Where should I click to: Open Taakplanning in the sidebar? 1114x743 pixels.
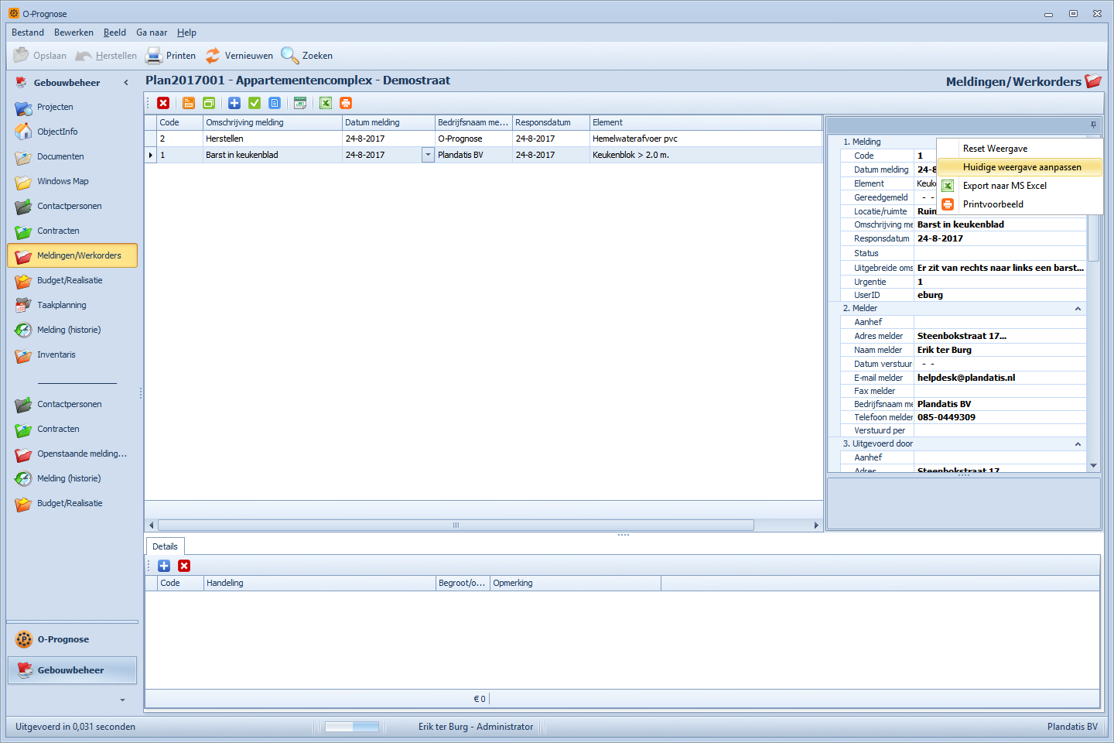click(62, 305)
